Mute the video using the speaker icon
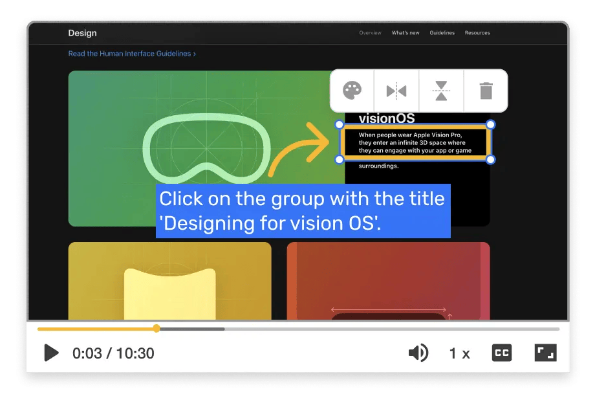This screenshot has height=398, width=595. (x=418, y=353)
